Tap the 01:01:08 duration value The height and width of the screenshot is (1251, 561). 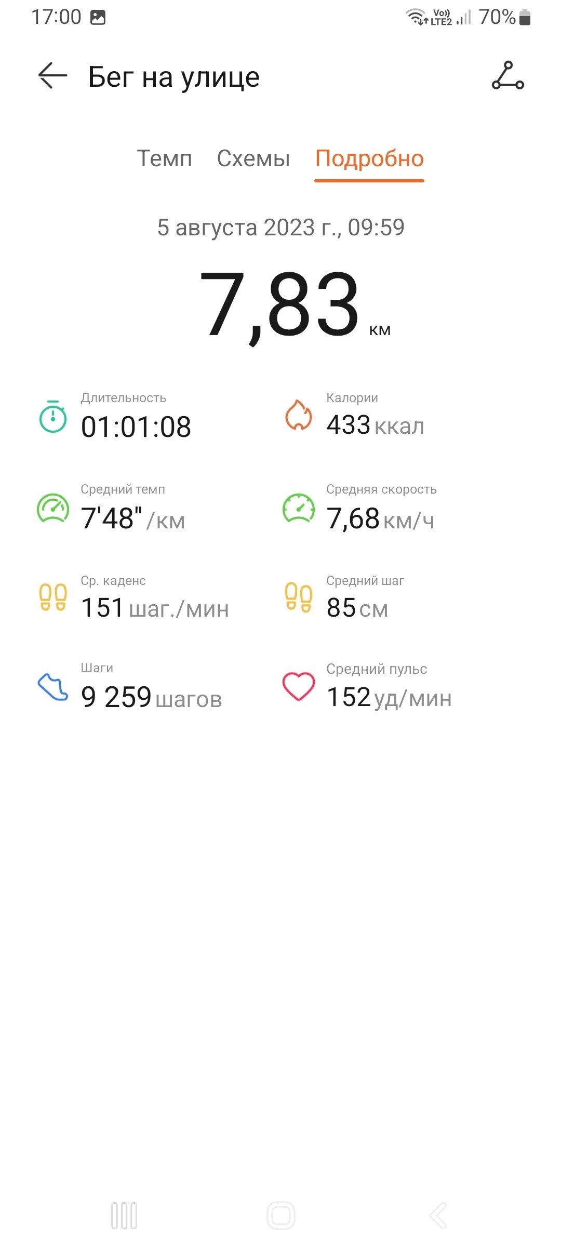(136, 427)
